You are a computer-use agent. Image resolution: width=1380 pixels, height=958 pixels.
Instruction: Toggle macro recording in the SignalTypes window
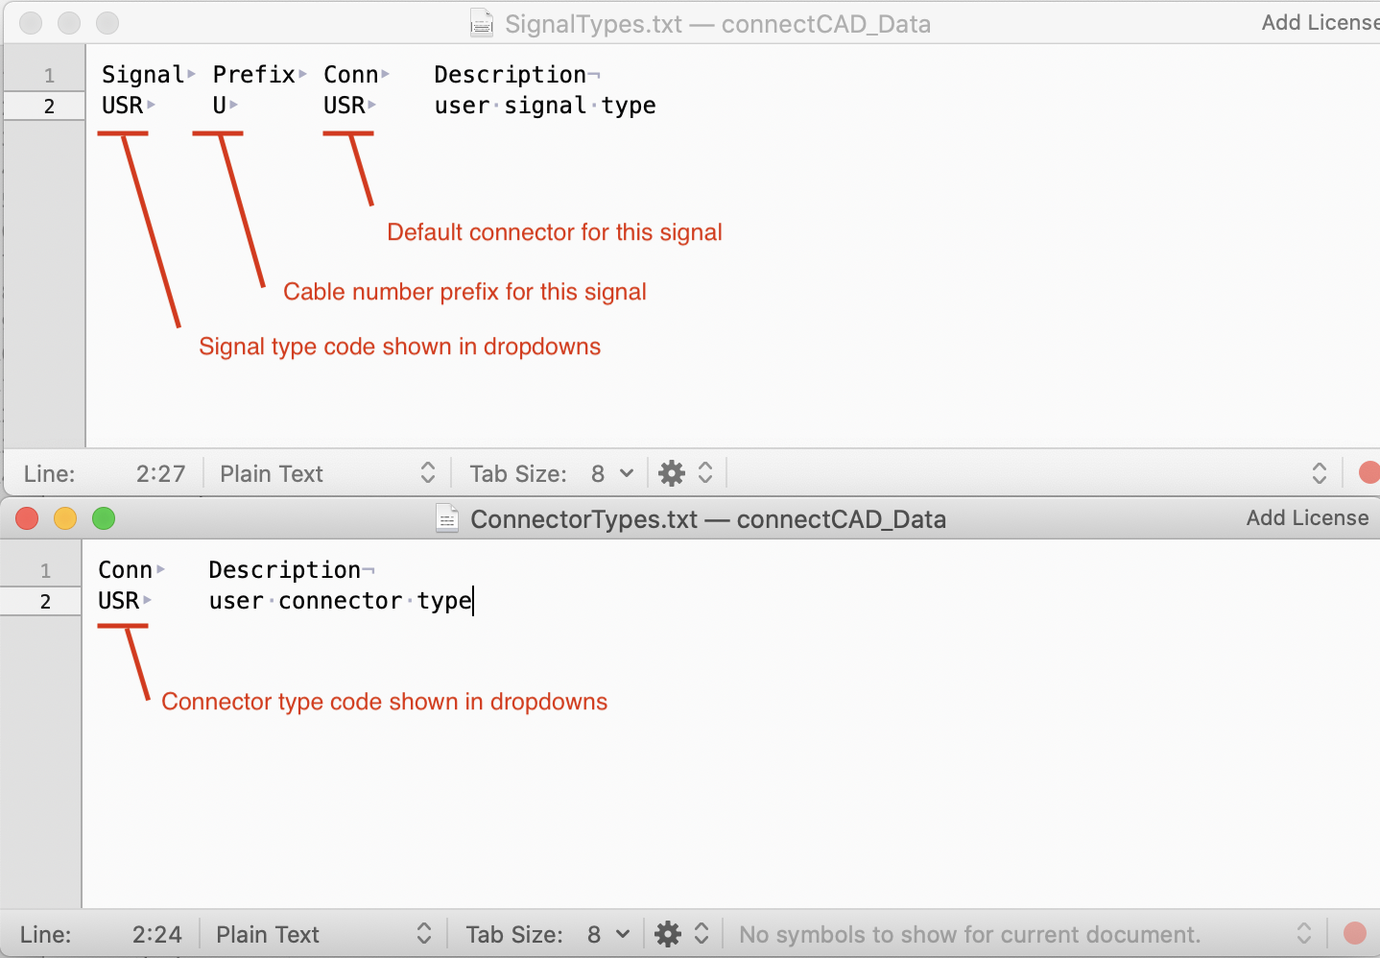click(1369, 473)
